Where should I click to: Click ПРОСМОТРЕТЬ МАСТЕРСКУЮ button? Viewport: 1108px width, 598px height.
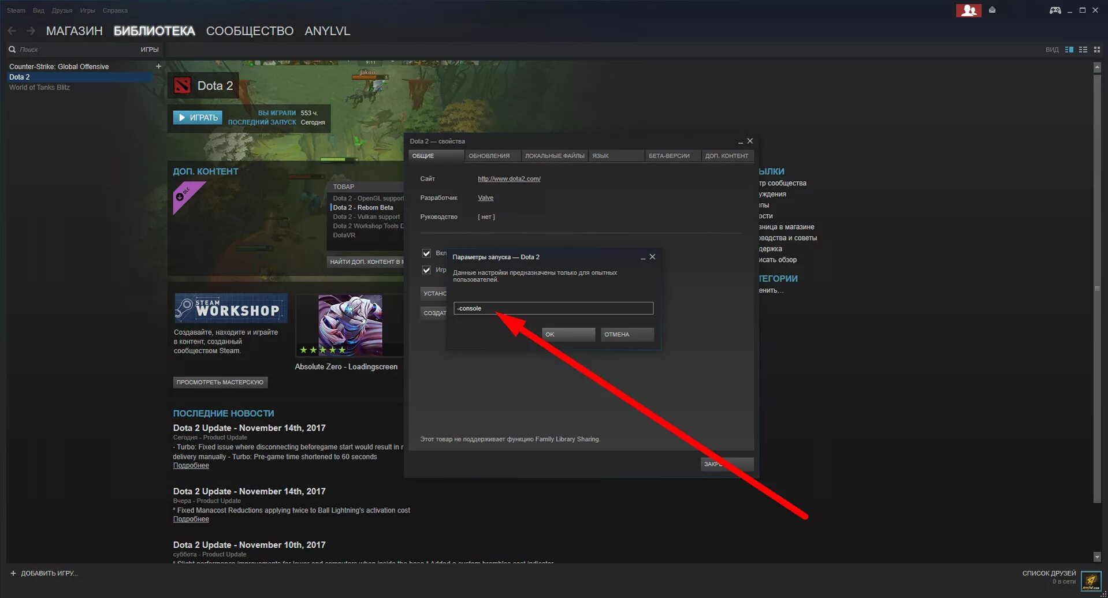(220, 382)
